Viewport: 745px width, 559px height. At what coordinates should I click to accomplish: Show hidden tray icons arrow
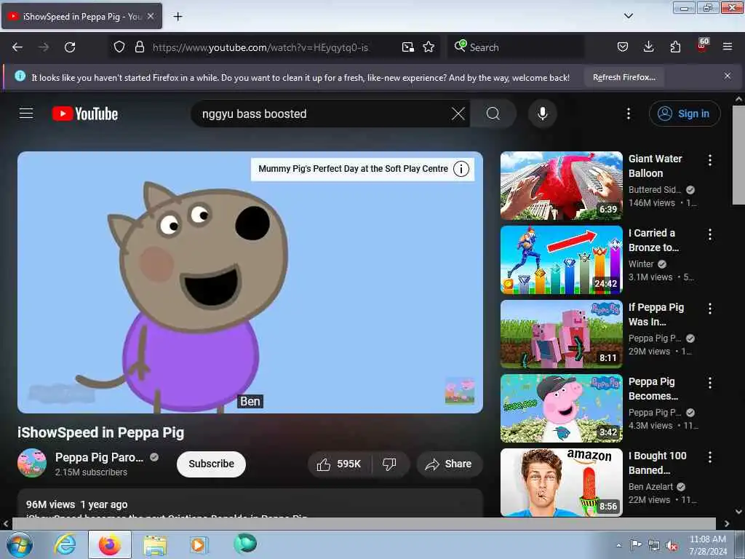click(x=618, y=546)
